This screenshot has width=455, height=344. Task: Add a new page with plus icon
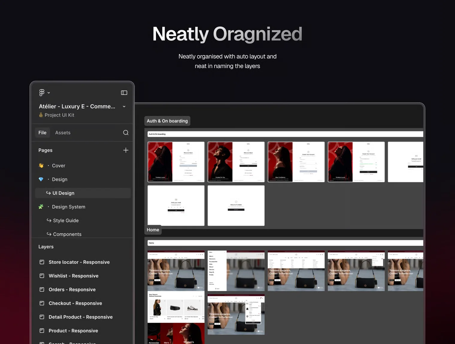pyautogui.click(x=126, y=150)
